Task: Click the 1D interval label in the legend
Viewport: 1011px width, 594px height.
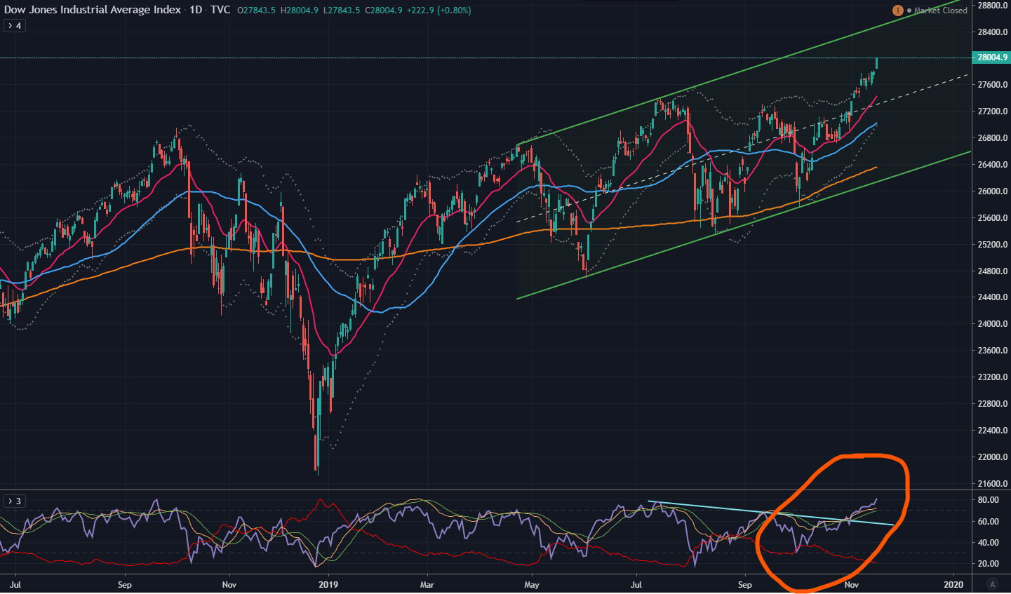Action: click(196, 11)
